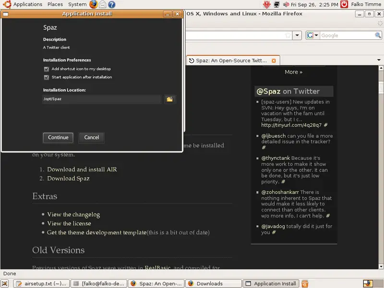The image size is (384, 288).
Task: Launch Firefox from top panel icon
Action: click(x=93, y=4)
